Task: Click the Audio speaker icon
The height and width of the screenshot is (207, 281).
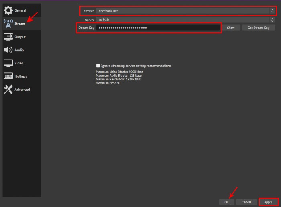Action: point(8,50)
